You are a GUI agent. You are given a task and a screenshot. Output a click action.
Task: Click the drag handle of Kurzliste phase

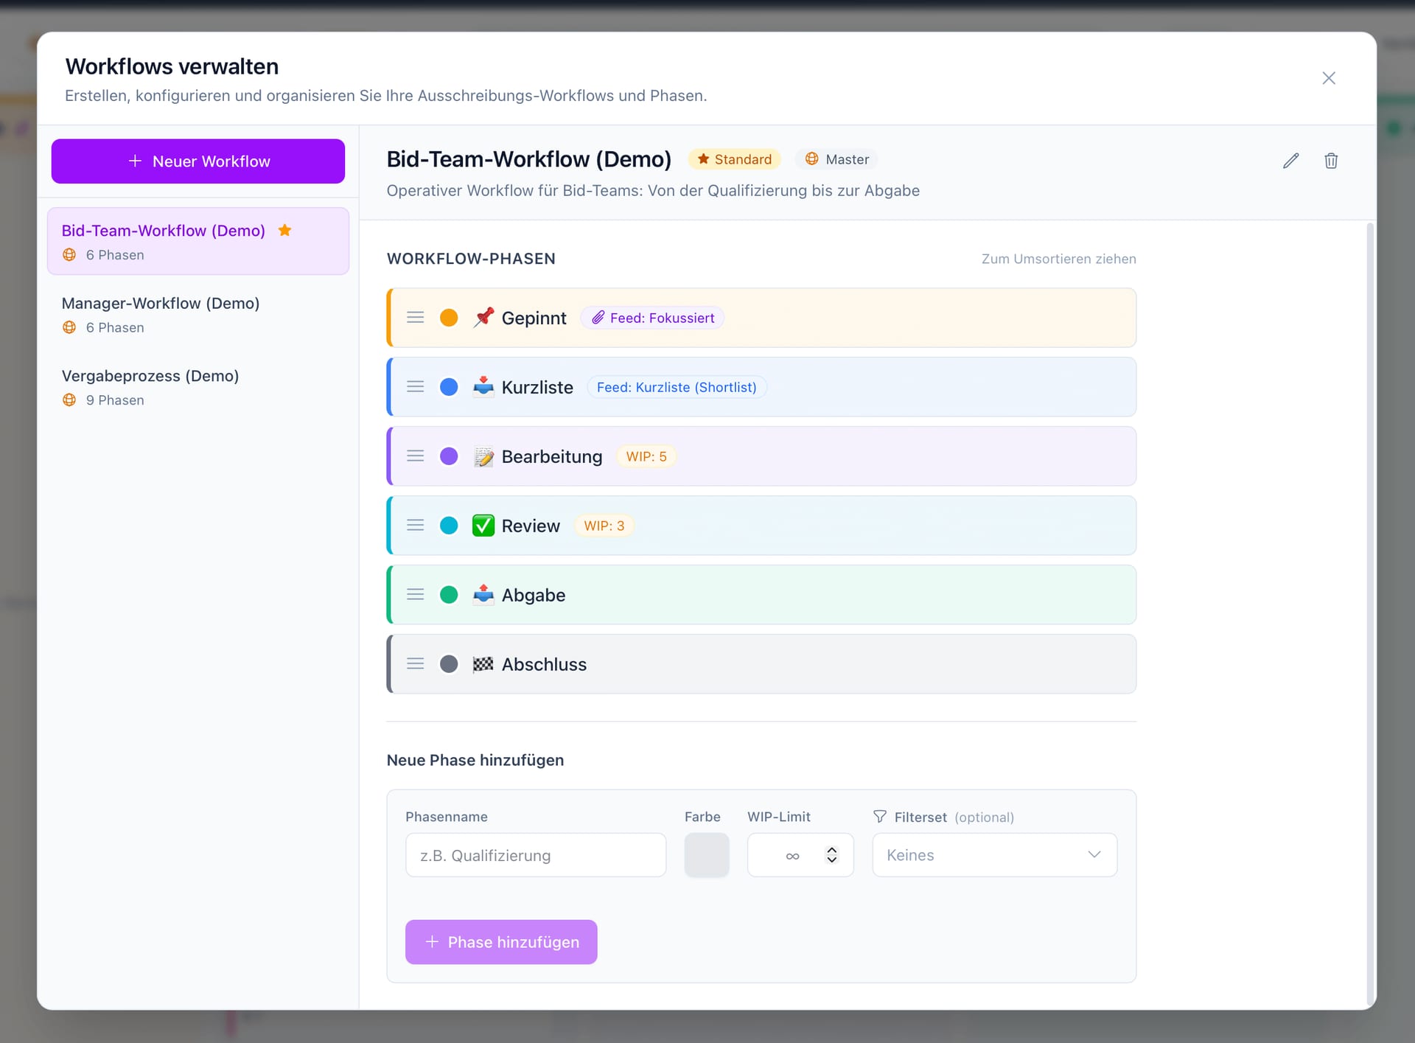416,387
